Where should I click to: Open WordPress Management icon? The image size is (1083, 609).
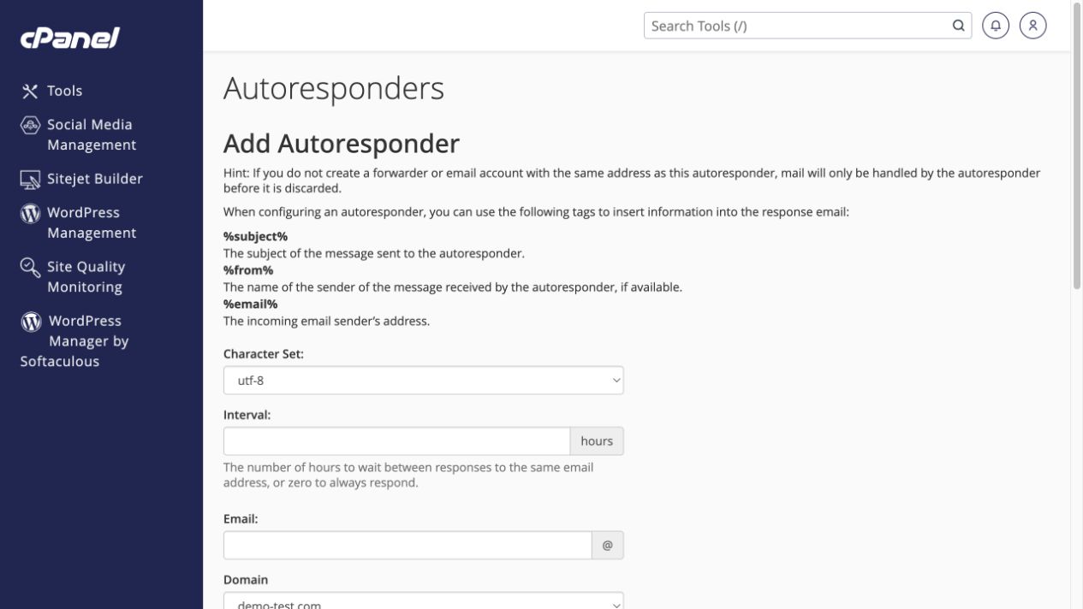tap(30, 213)
